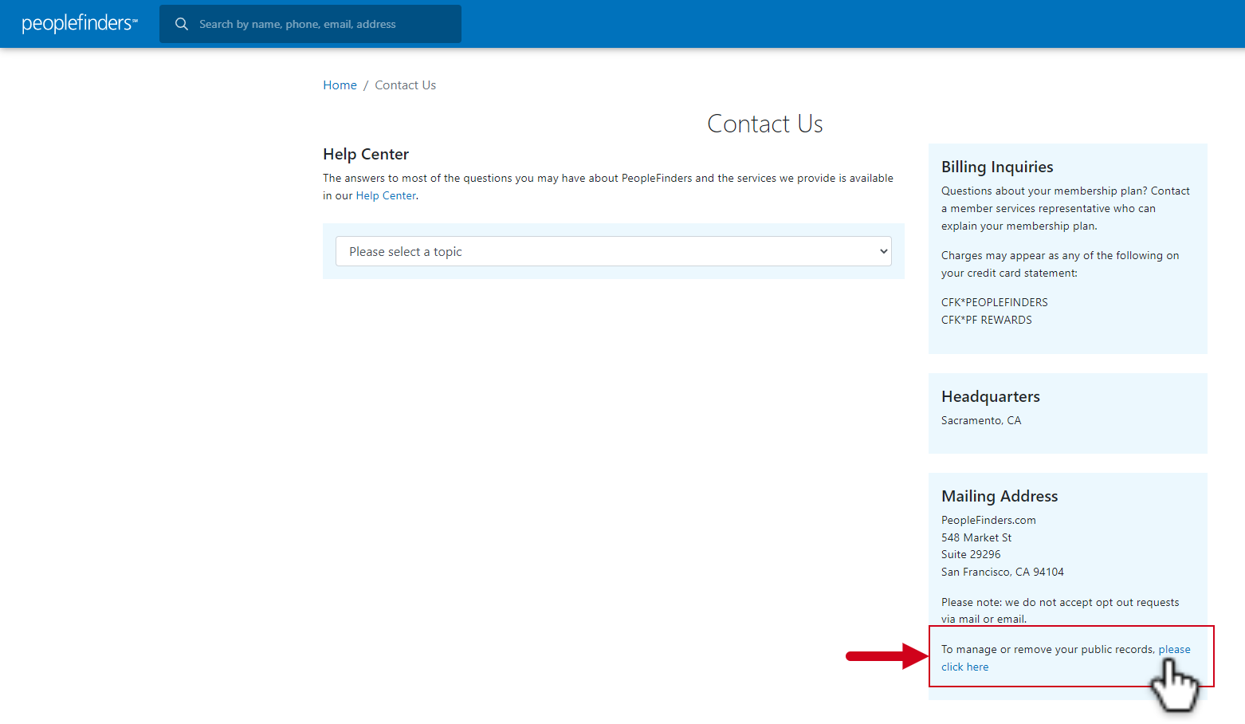The height and width of the screenshot is (724, 1245).
Task: Click the Contact Us breadcrumb
Action: click(x=405, y=85)
